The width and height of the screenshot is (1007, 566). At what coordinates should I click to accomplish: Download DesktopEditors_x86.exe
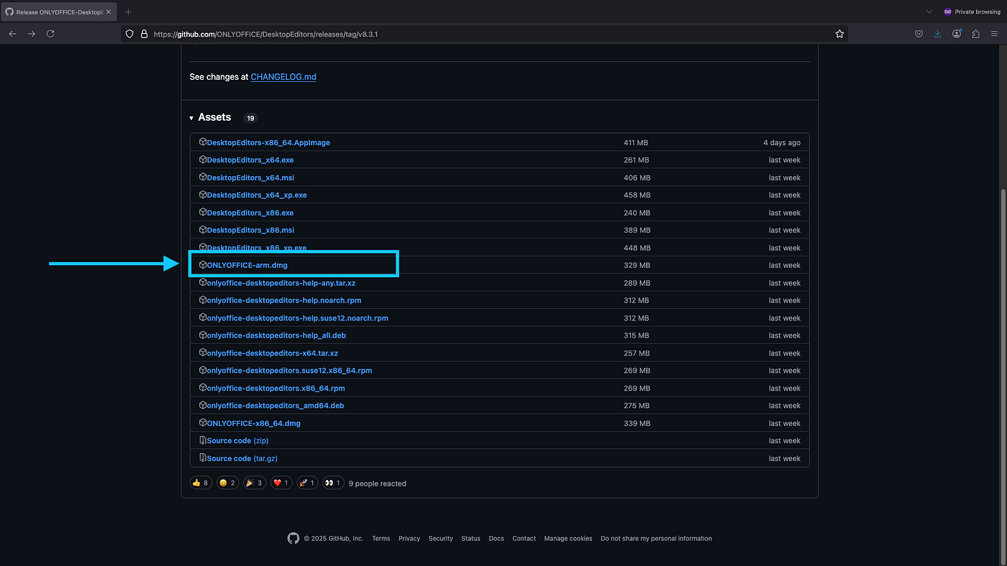tap(250, 213)
